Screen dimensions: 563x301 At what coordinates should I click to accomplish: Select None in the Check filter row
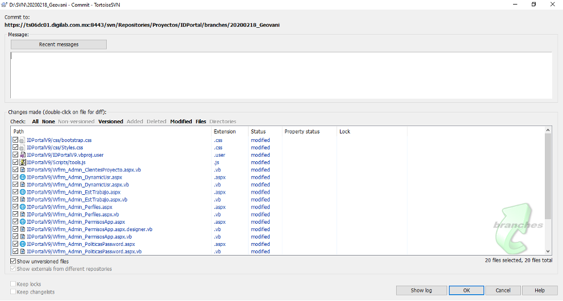coord(48,122)
